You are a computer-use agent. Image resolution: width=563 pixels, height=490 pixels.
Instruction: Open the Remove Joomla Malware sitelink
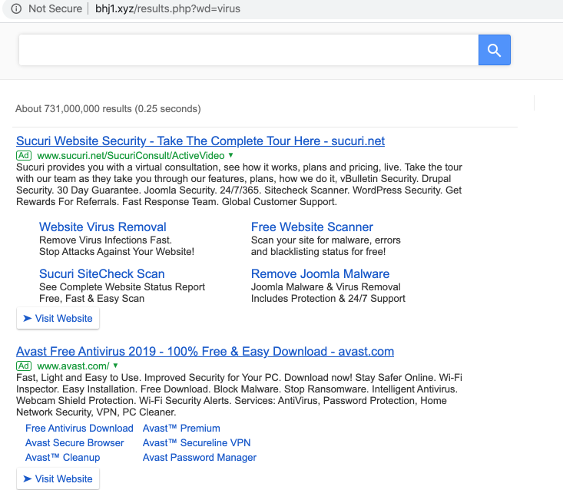click(x=320, y=274)
